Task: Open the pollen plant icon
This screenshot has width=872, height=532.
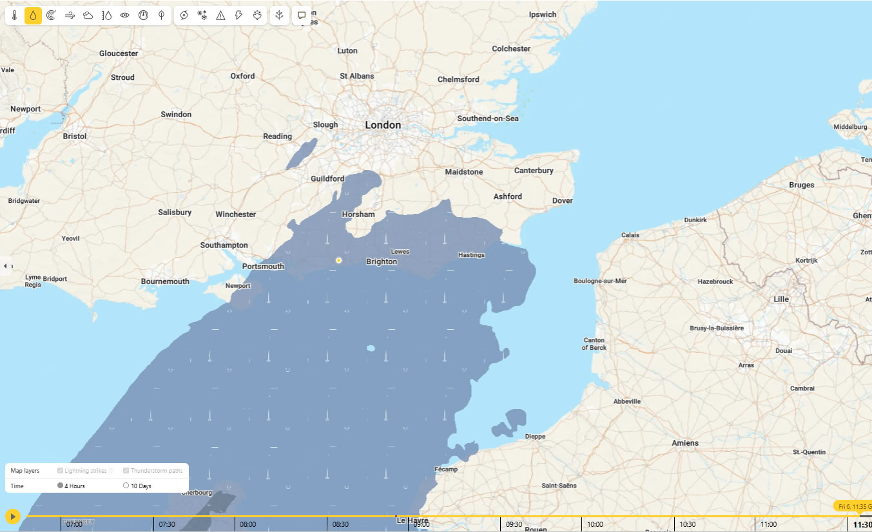Action: 278,15
